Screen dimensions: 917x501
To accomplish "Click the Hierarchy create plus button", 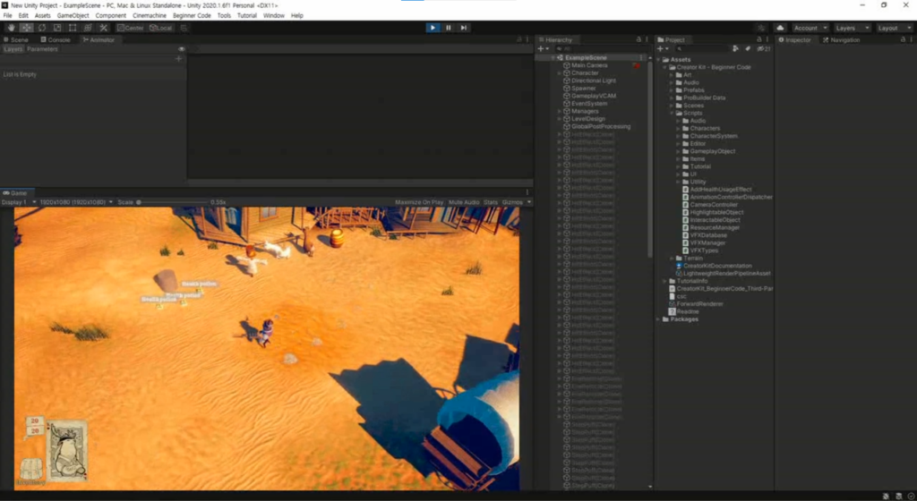I will pos(543,49).
